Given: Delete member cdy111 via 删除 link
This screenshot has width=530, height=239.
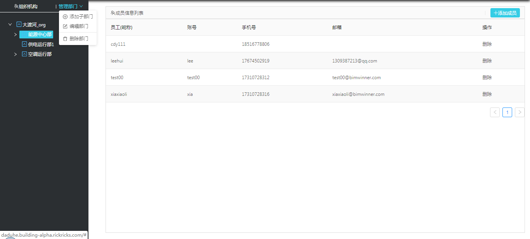Looking at the screenshot, I should 487,44.
